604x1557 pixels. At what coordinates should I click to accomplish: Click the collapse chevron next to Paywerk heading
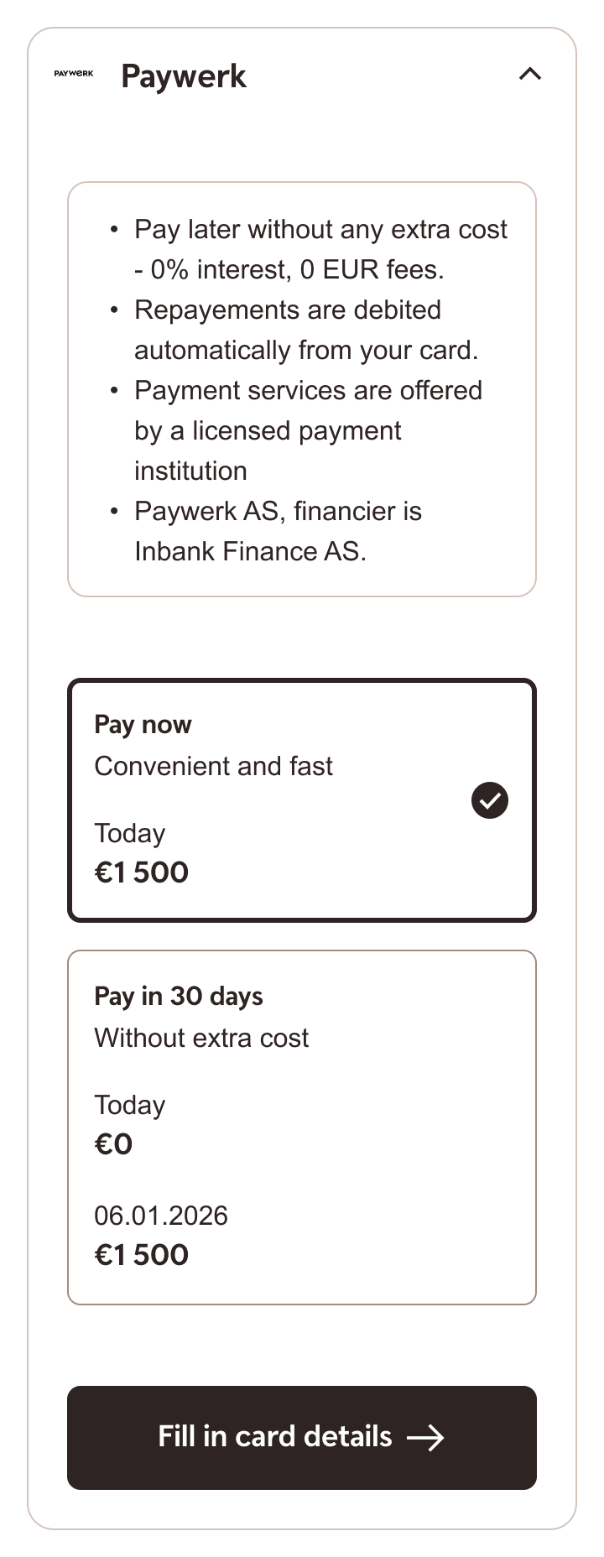529,74
